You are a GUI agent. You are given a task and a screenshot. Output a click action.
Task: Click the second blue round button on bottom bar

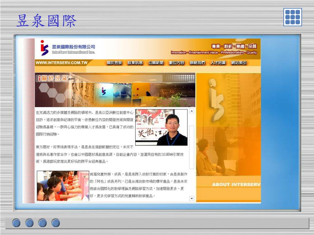tap(29, 223)
